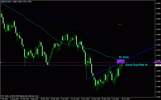161x100 pixels.
Task: Select the small yellow line segment
Action: pyautogui.click(x=120, y=25)
